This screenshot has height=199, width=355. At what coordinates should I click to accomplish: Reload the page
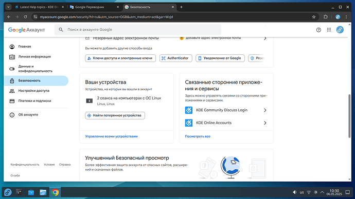(25, 17)
